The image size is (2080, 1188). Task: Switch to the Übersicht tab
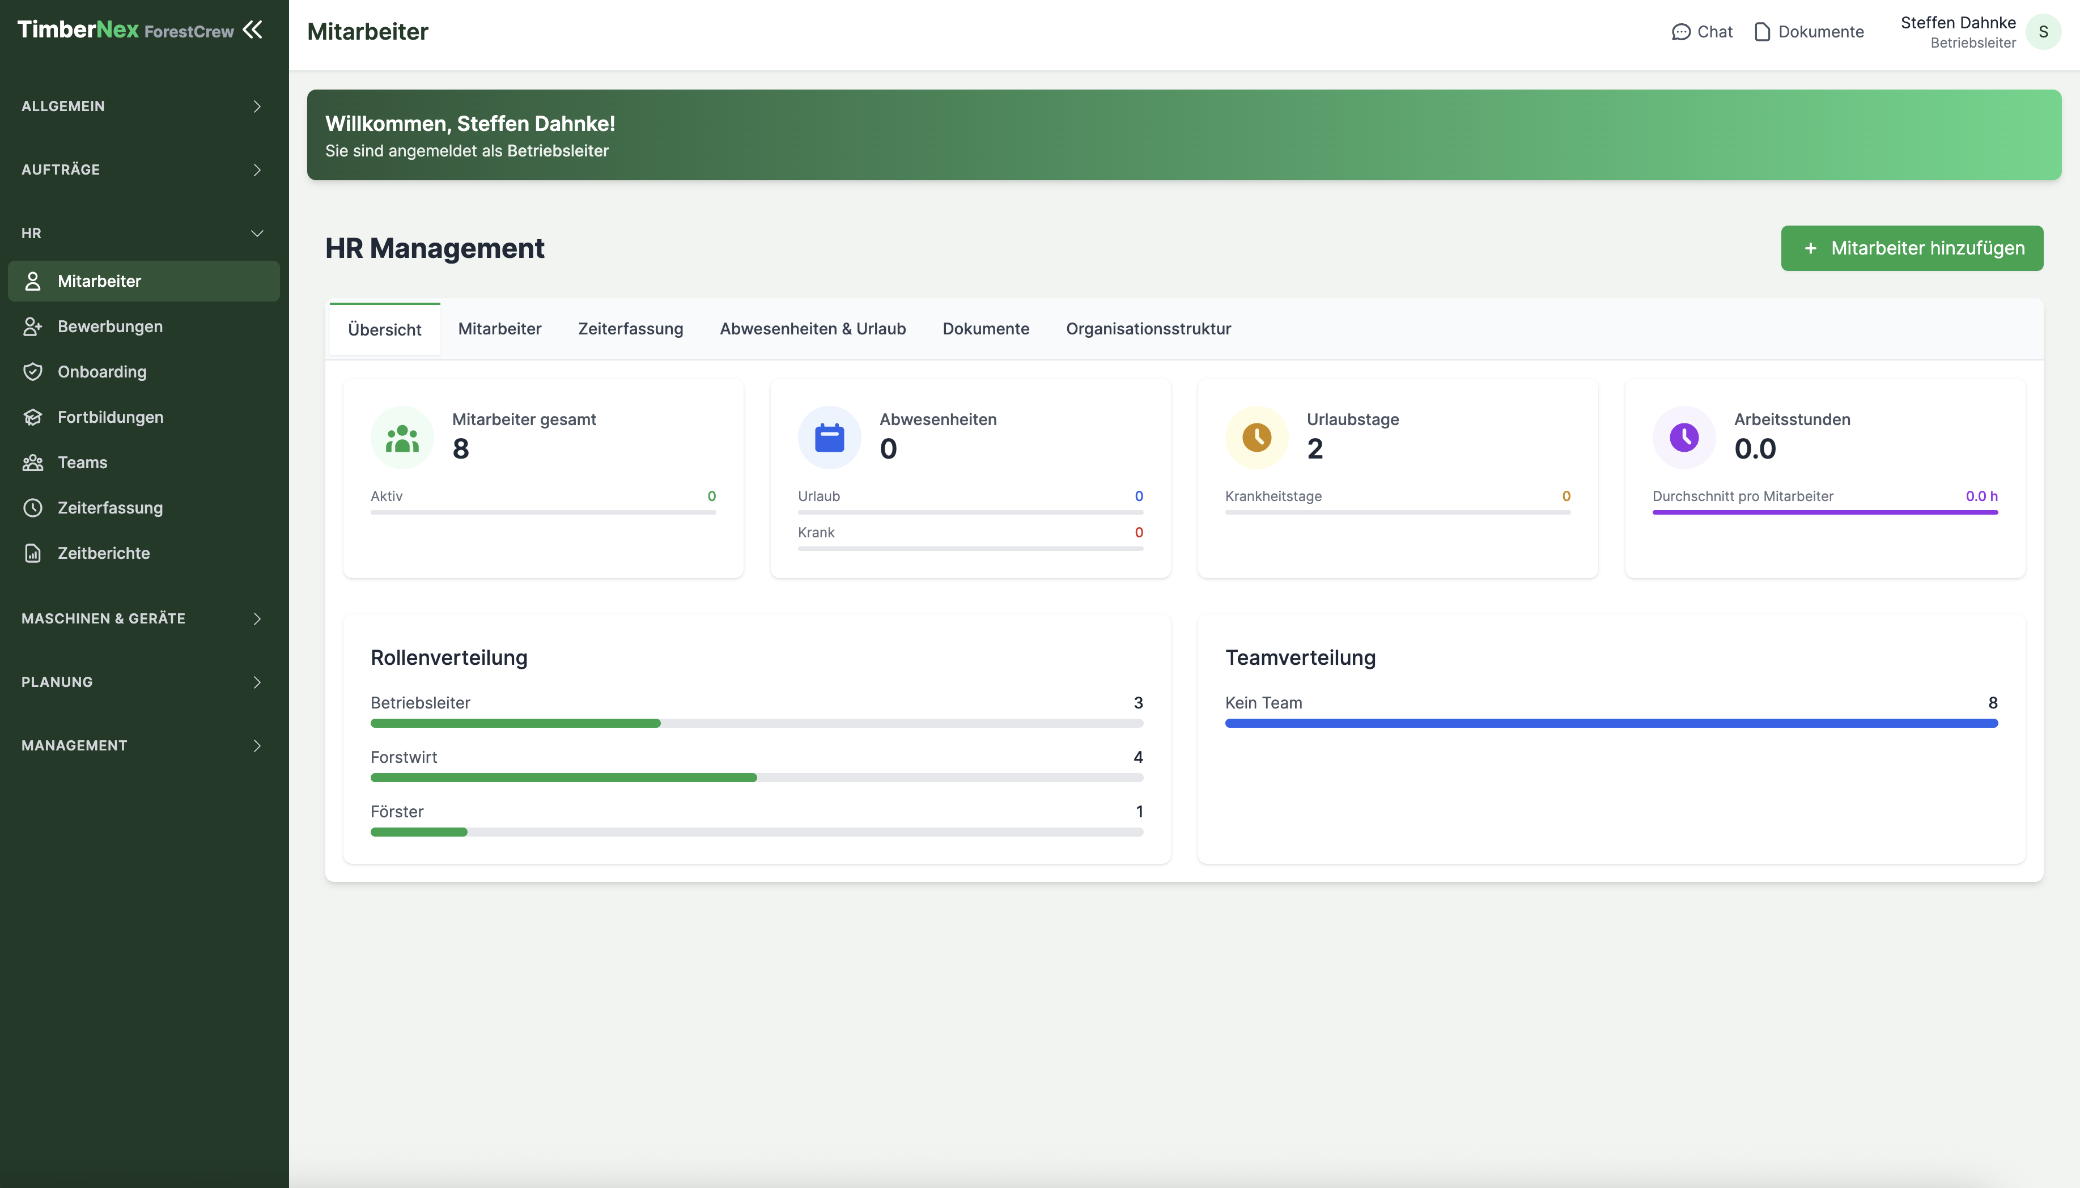point(384,329)
